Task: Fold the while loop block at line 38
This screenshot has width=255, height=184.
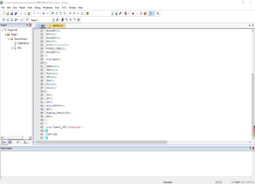Action: pos(45,92)
